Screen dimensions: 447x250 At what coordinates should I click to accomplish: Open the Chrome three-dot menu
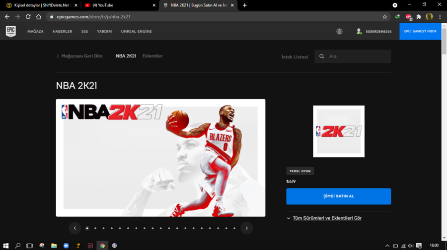[440, 17]
